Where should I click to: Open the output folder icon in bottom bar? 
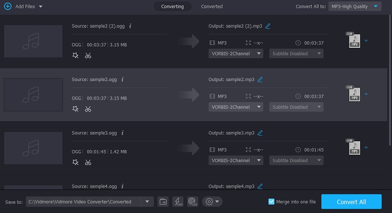tap(163, 201)
